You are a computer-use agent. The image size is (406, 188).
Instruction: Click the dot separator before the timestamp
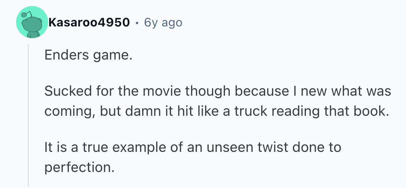coord(137,23)
